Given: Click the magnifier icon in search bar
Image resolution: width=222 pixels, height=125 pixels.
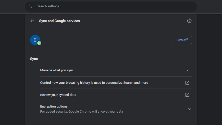Looking at the screenshot, I should pyautogui.click(x=31, y=6).
